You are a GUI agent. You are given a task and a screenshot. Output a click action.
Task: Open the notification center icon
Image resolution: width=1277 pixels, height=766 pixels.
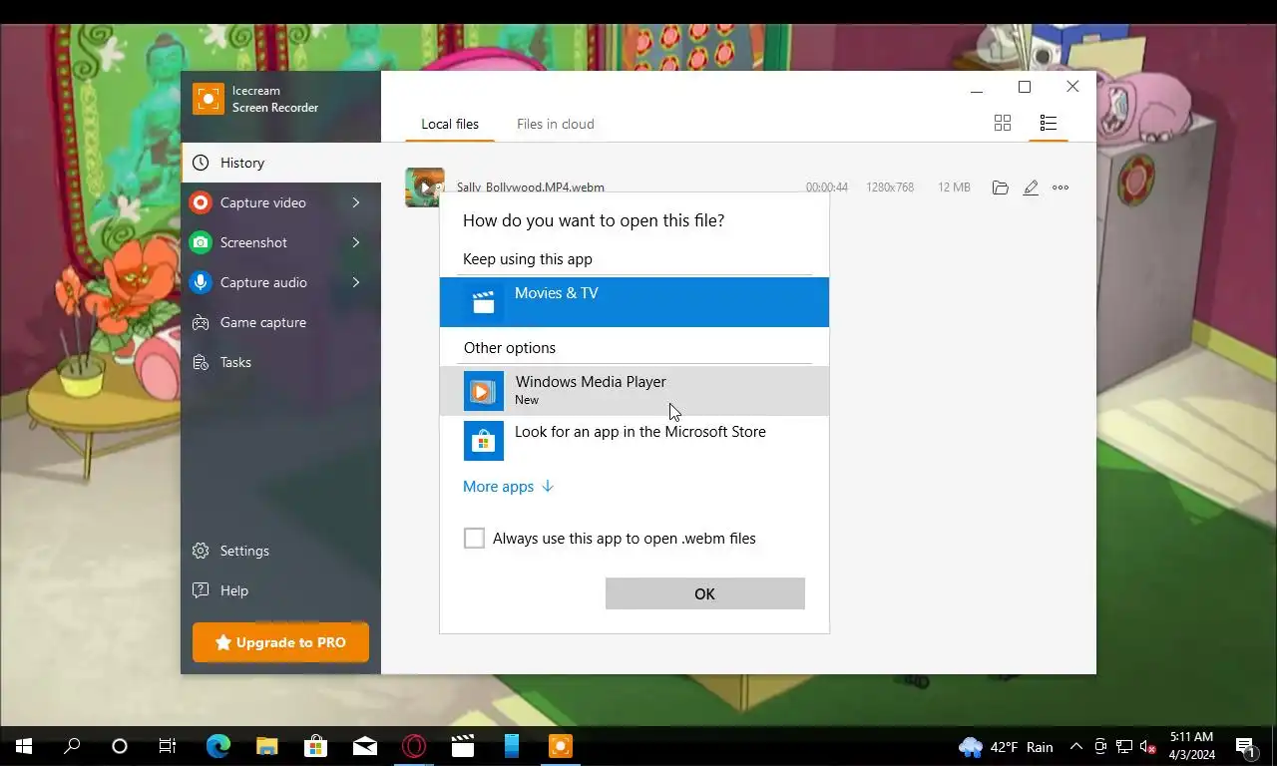coord(1245,746)
